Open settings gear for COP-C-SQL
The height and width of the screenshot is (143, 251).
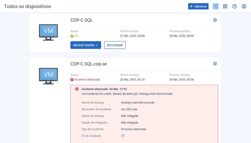click(215, 20)
